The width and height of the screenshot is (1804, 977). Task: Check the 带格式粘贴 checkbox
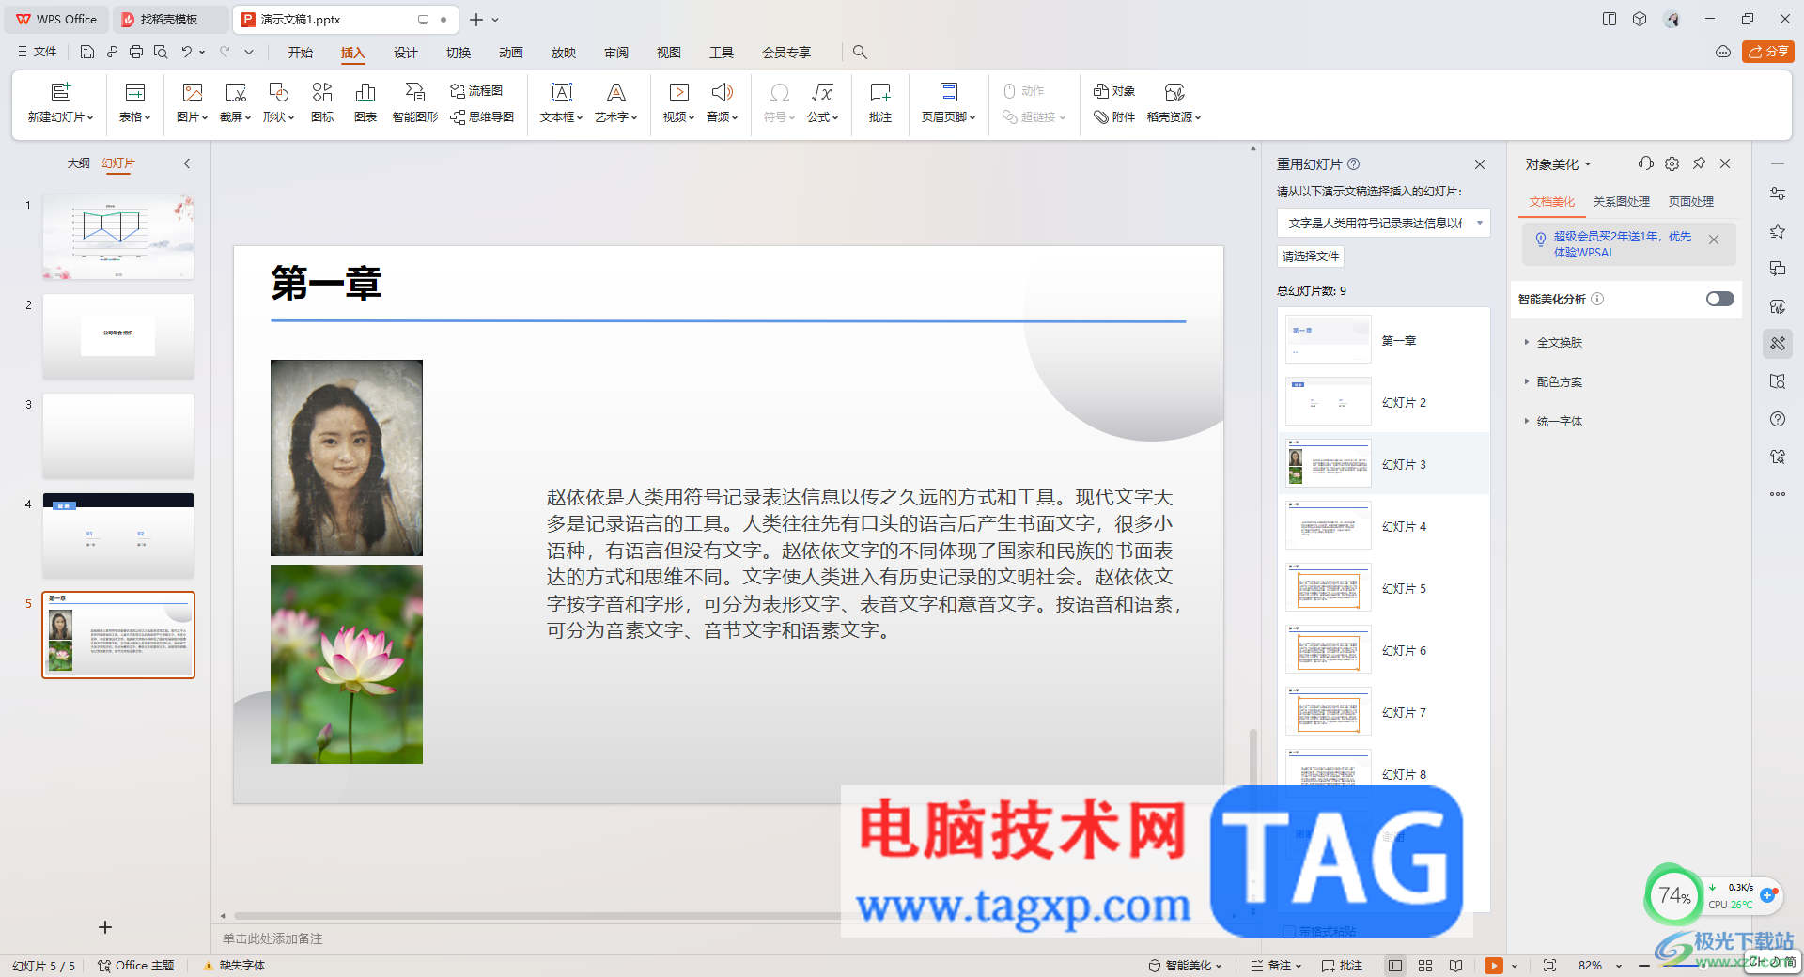pos(1290,931)
